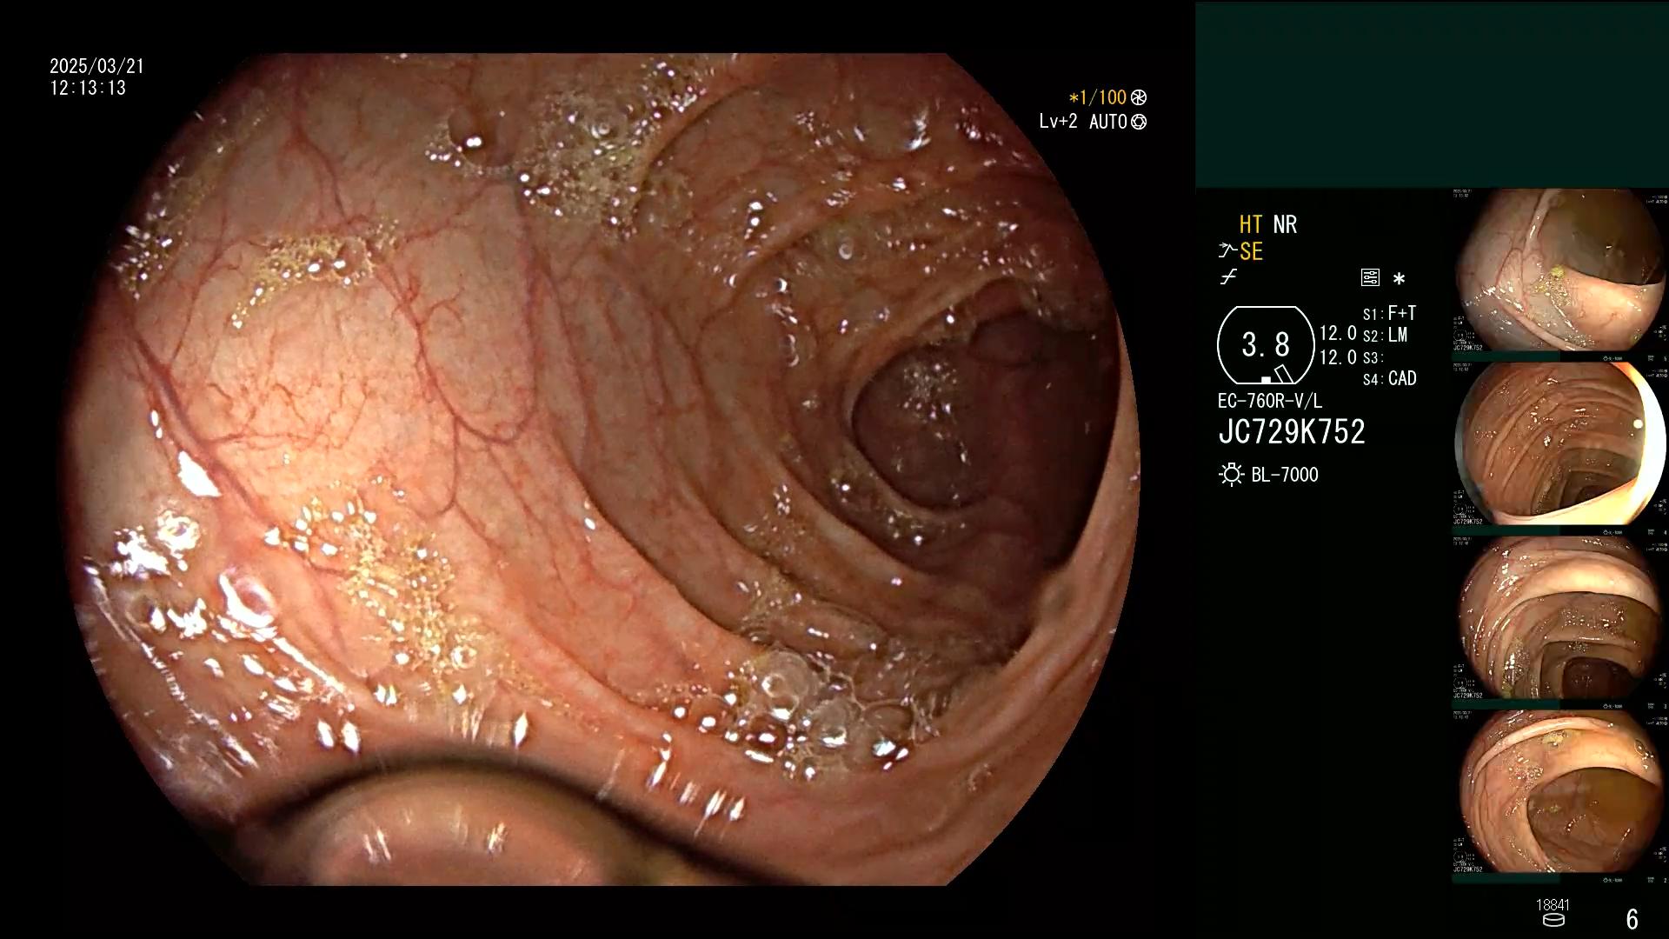Viewport: 1669px width, 939px height.
Task: Click the S2: LM switch assignment
Action: pyautogui.click(x=1385, y=335)
